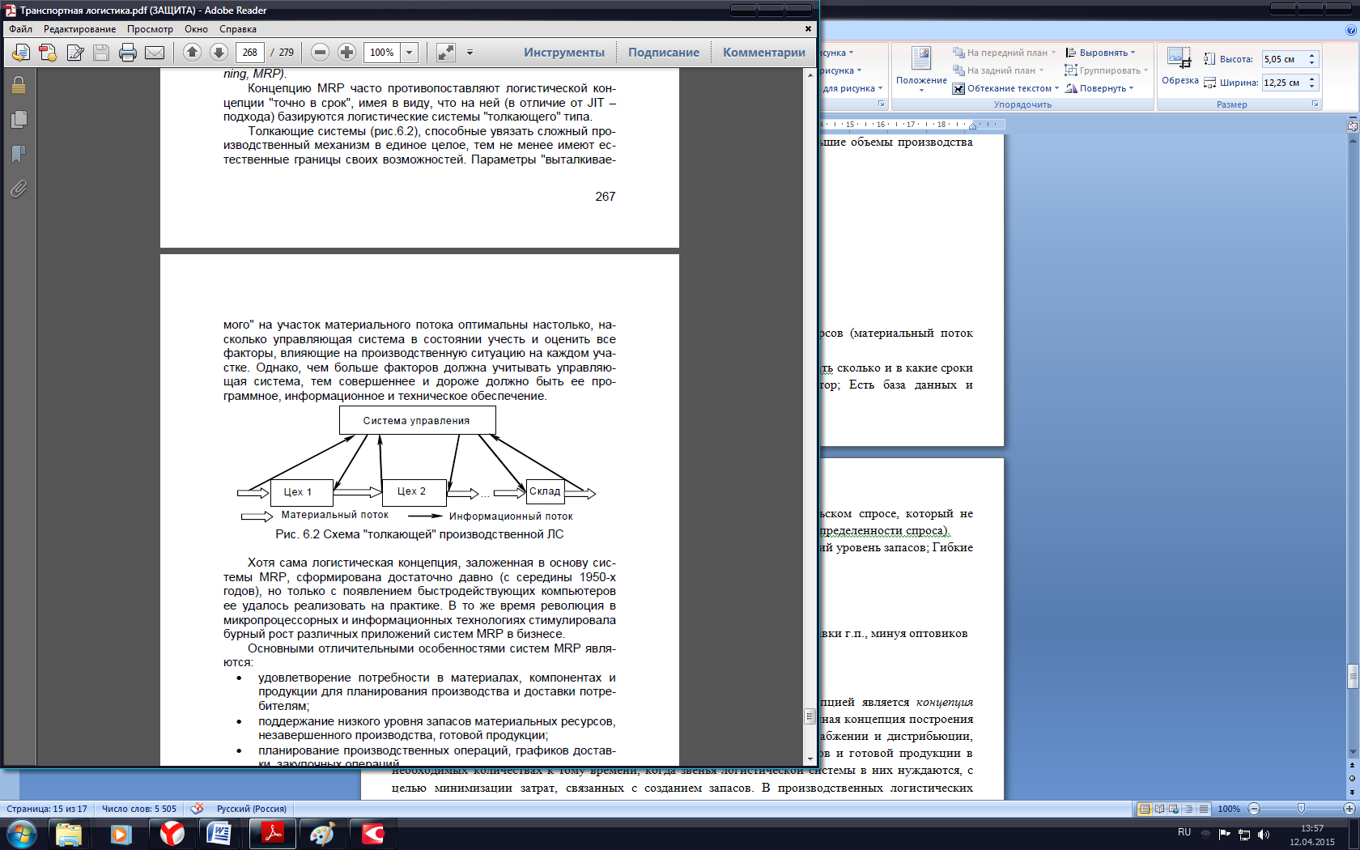Viewport: 1360px width, 850px height.
Task: Zoom in using the plus button in Reader
Action: tap(346, 53)
